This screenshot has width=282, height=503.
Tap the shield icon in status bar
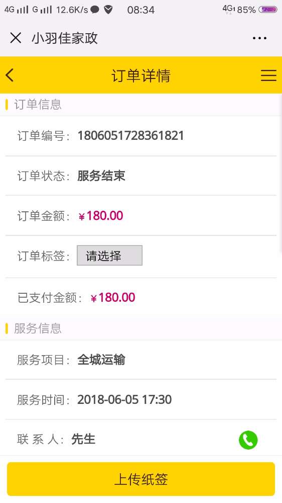click(108, 10)
